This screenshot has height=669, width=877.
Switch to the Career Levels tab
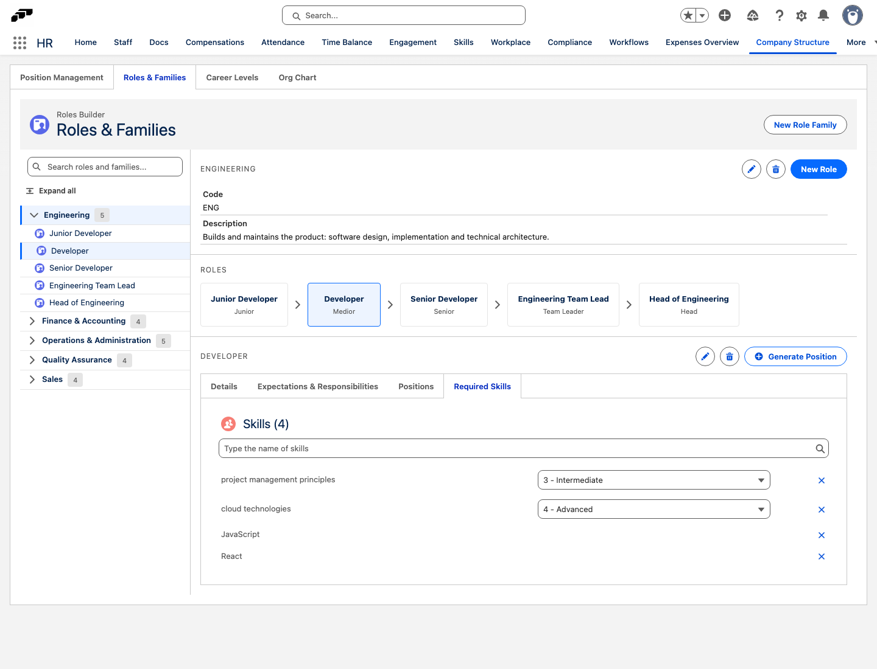point(232,77)
